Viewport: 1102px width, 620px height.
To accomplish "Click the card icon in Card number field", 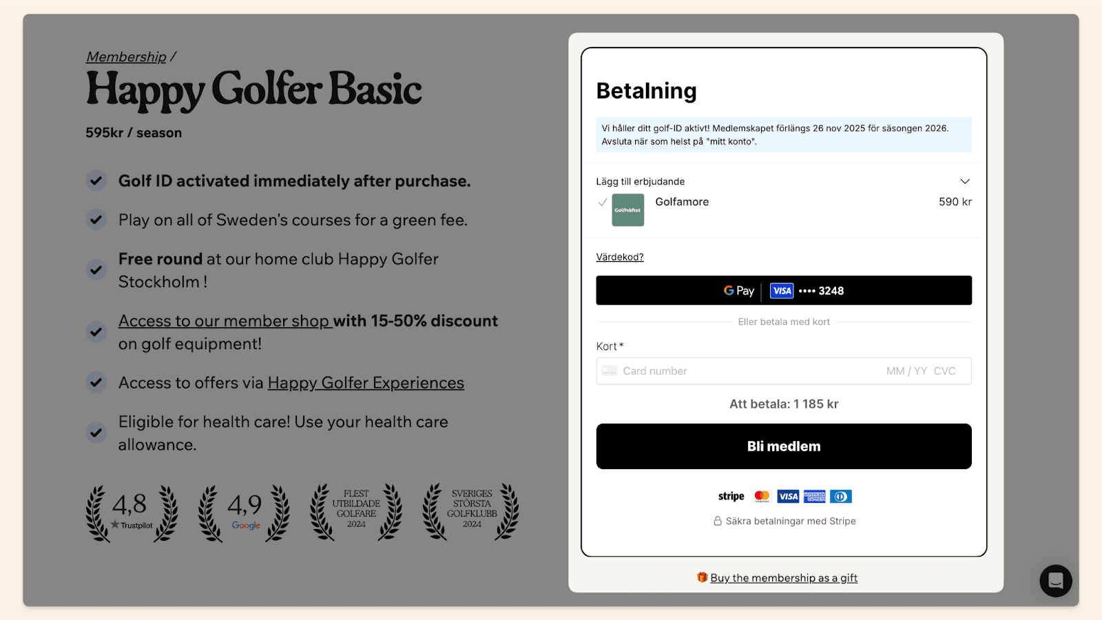I will tap(610, 371).
